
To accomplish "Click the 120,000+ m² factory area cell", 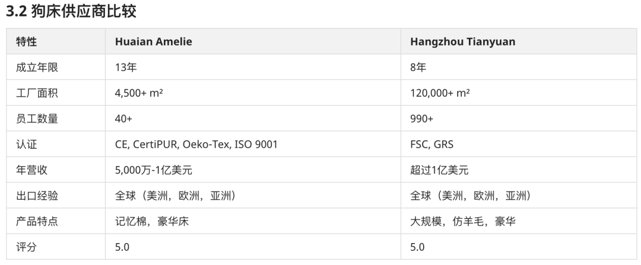I will pyautogui.click(x=519, y=92).
